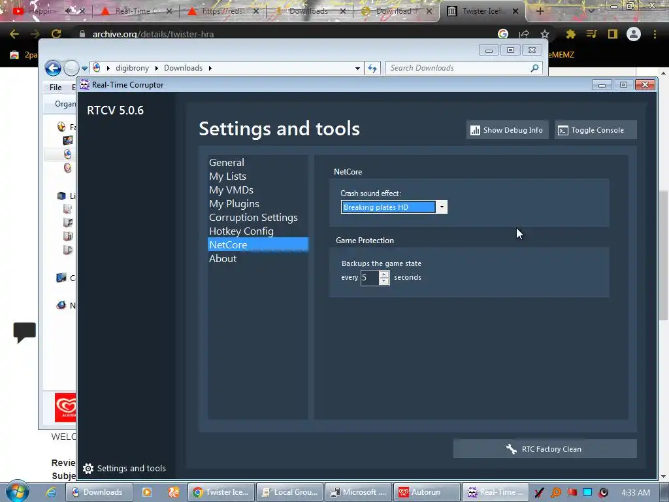Open File menu in Explorer window
Image resolution: width=669 pixels, height=502 pixels.
[56, 87]
